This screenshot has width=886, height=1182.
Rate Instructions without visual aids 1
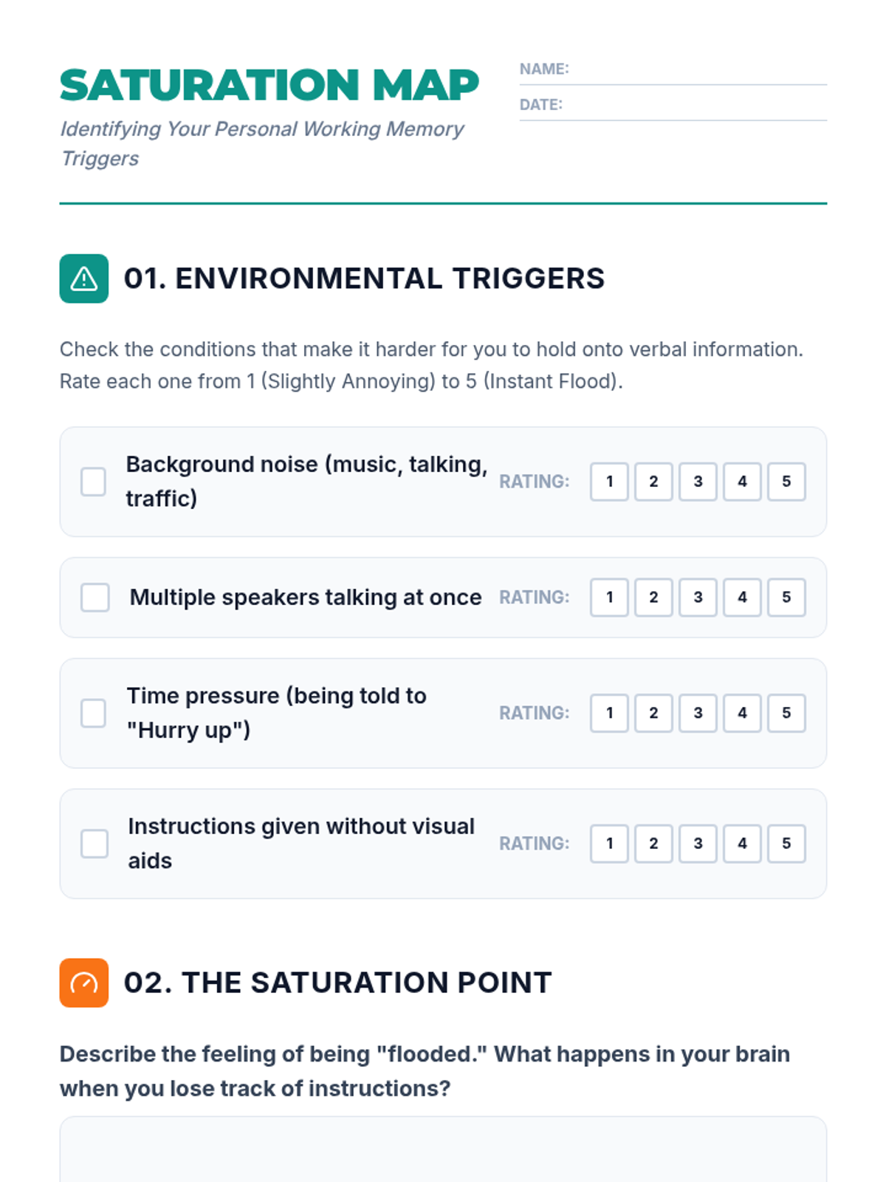pyautogui.click(x=609, y=844)
